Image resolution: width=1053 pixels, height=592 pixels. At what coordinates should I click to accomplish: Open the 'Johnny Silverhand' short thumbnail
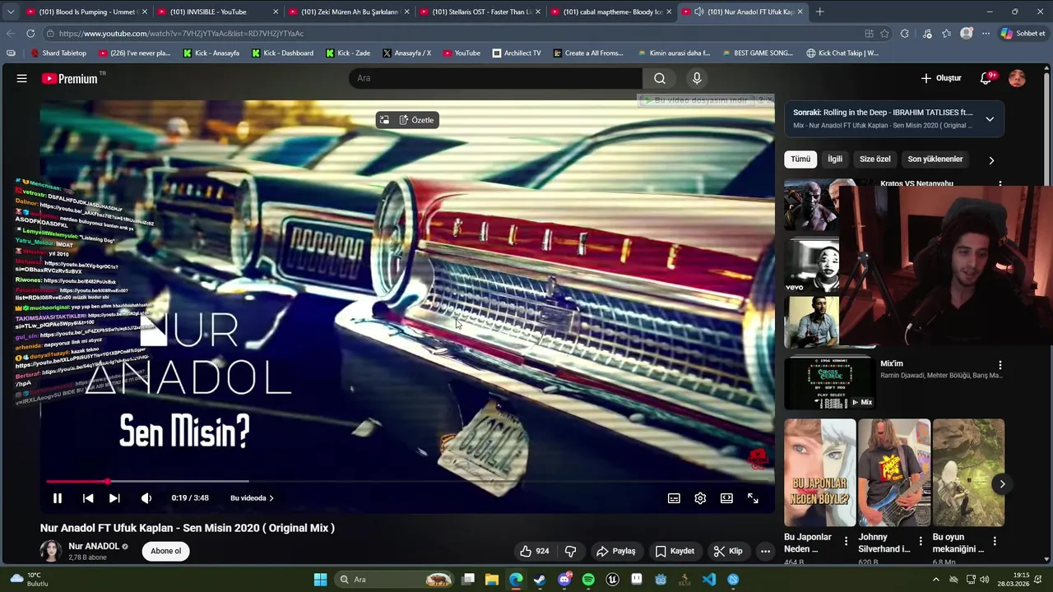click(x=894, y=472)
